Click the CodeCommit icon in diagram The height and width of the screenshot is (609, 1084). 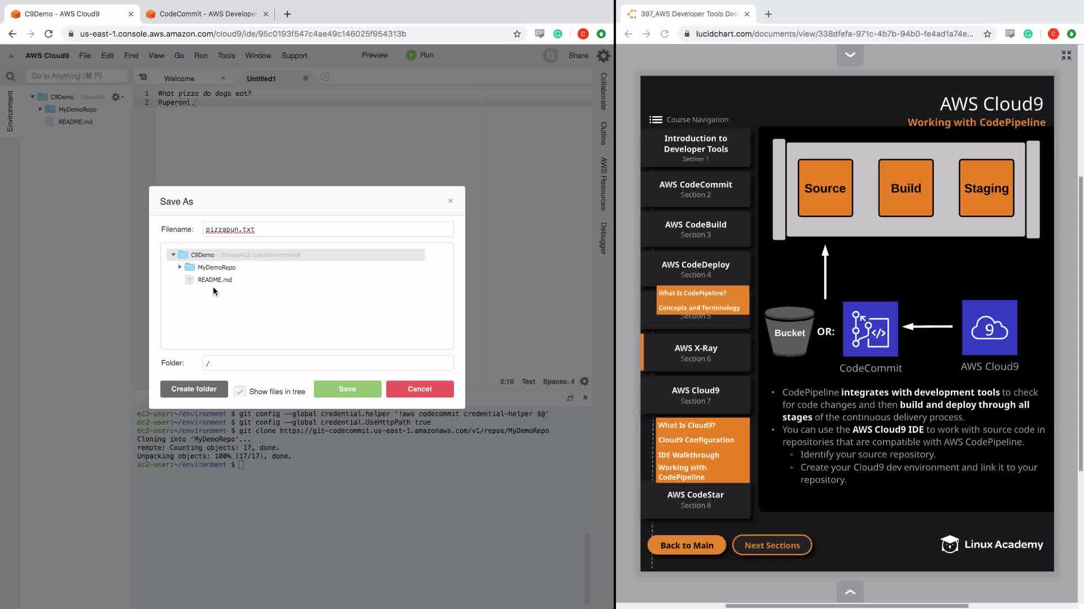[x=870, y=329]
